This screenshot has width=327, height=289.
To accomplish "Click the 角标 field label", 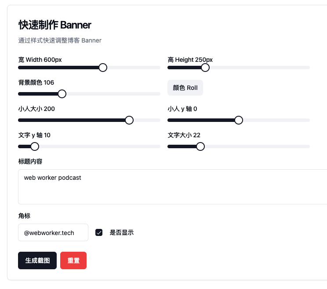I will (24, 216).
